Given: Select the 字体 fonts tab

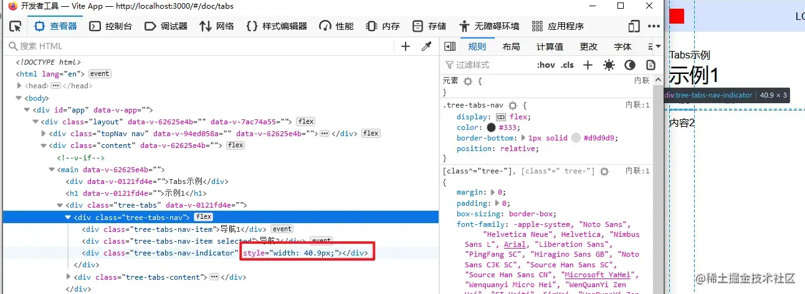Looking at the screenshot, I should click(x=622, y=47).
